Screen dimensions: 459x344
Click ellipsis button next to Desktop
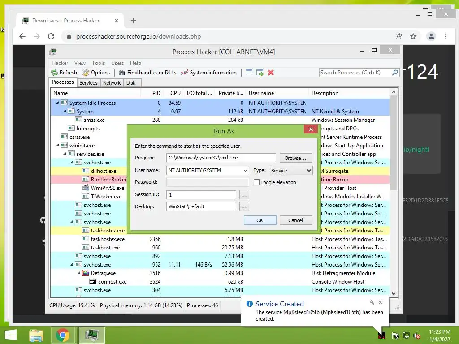[244, 206]
